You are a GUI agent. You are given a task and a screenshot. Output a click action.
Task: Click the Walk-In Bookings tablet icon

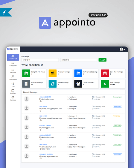[26, 84]
